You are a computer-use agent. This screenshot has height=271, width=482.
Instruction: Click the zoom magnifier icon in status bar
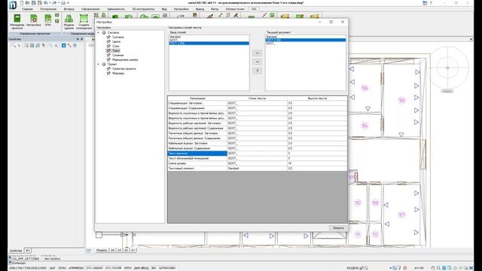click(x=438, y=268)
